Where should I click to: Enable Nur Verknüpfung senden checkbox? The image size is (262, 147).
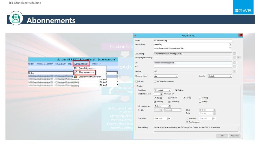155,81
